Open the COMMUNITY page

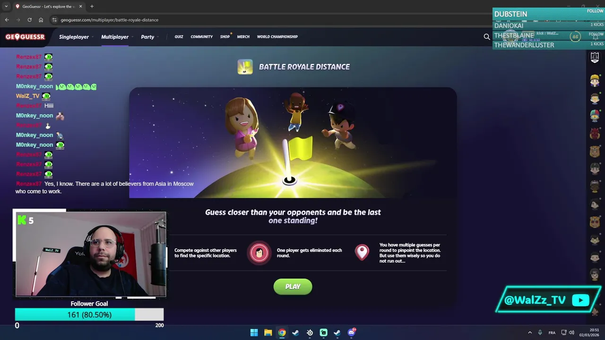(202, 37)
